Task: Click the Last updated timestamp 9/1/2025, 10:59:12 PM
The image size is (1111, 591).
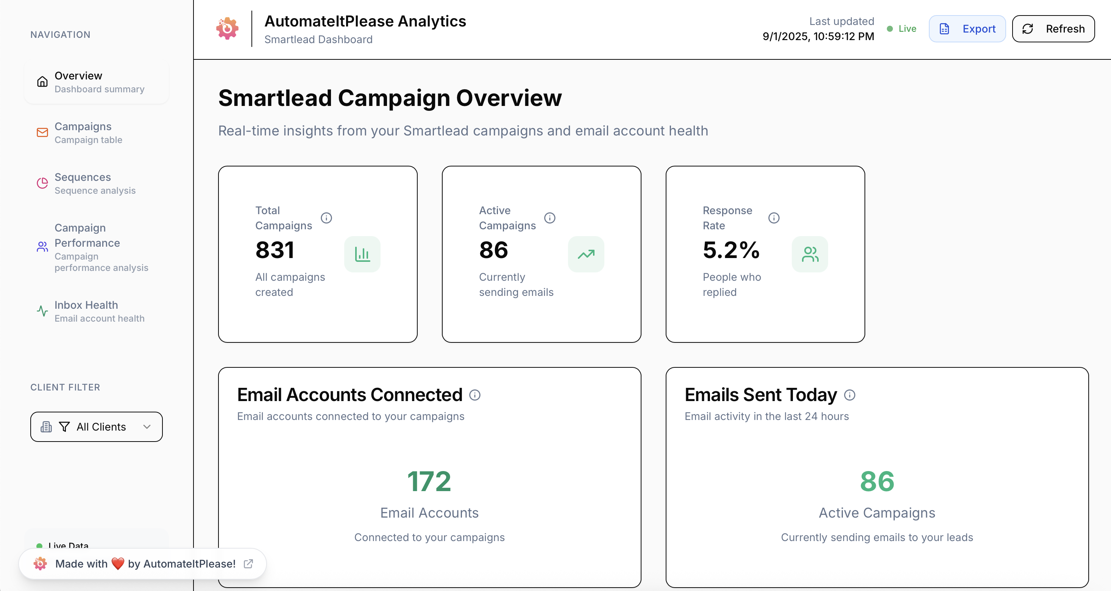Action: pos(818,36)
